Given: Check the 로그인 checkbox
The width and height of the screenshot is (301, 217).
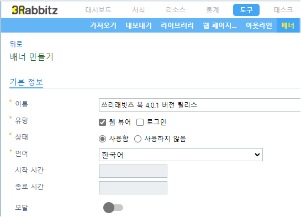Looking at the screenshot, I should pos(140,122).
